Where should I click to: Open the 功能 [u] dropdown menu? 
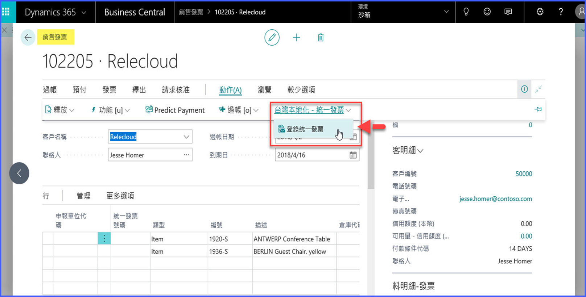pos(110,110)
